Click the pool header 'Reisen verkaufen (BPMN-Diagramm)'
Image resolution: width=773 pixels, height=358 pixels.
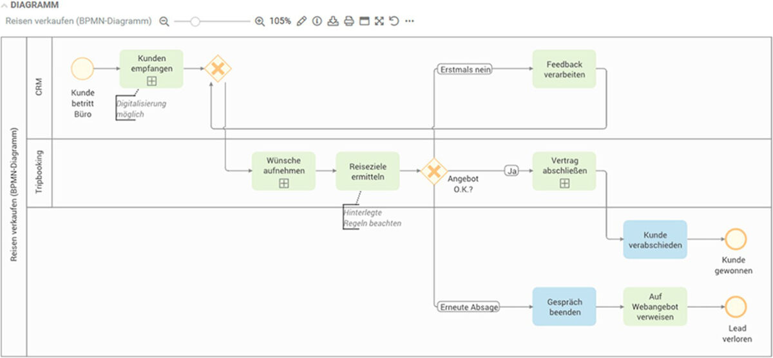(x=14, y=196)
